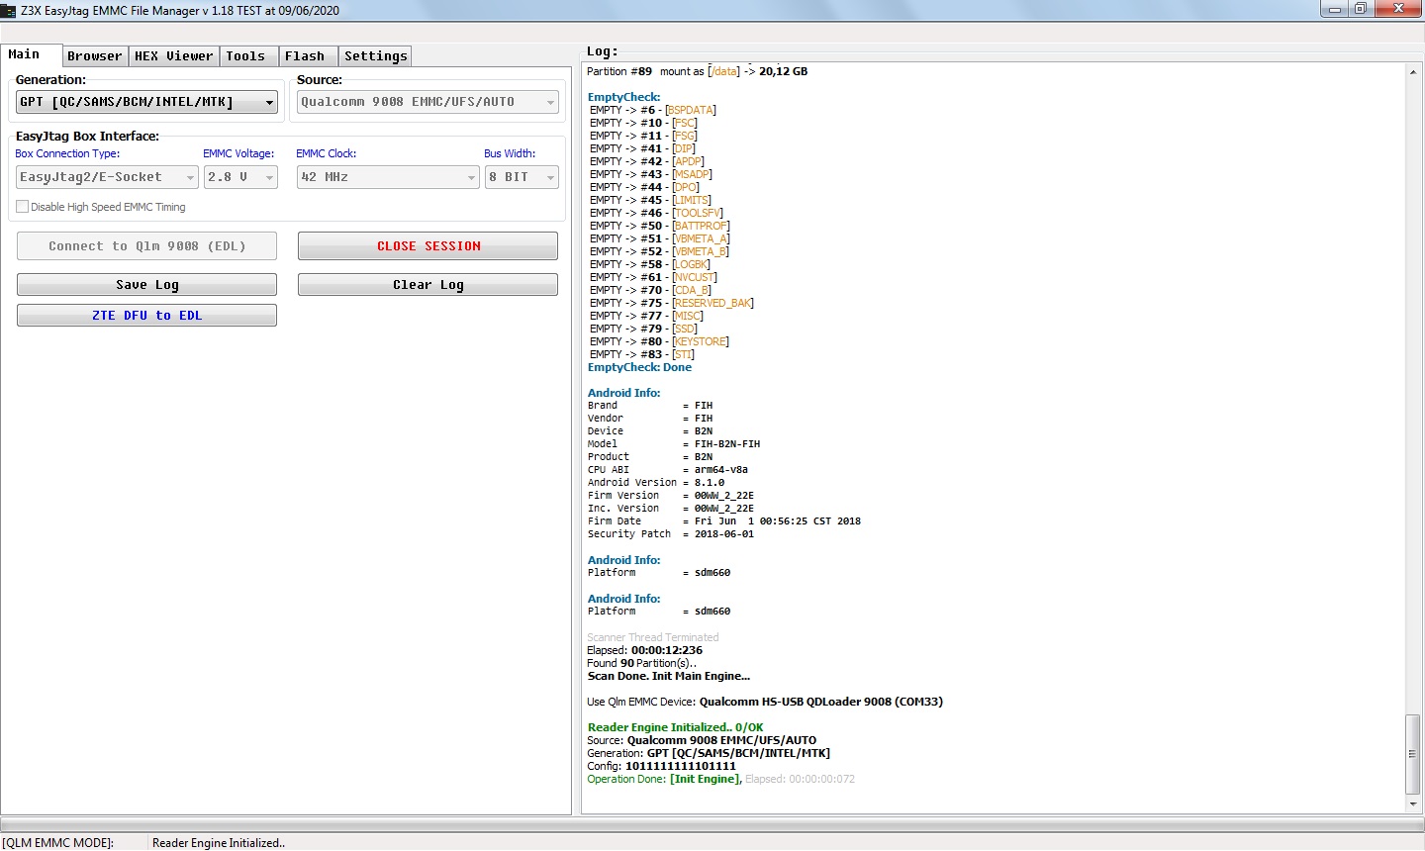The width and height of the screenshot is (1425, 851).
Task: Restore down the application window
Action: point(1361,9)
